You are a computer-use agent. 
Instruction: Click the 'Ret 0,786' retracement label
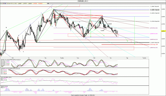[x=154, y=47]
